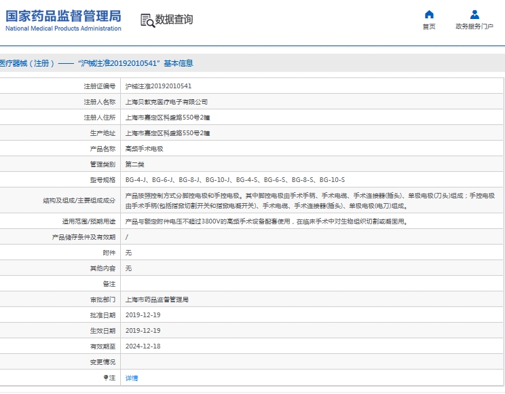505x394 pixels.
Task: Click the 国家药品监督管理局 logo title
Action: pos(63,16)
